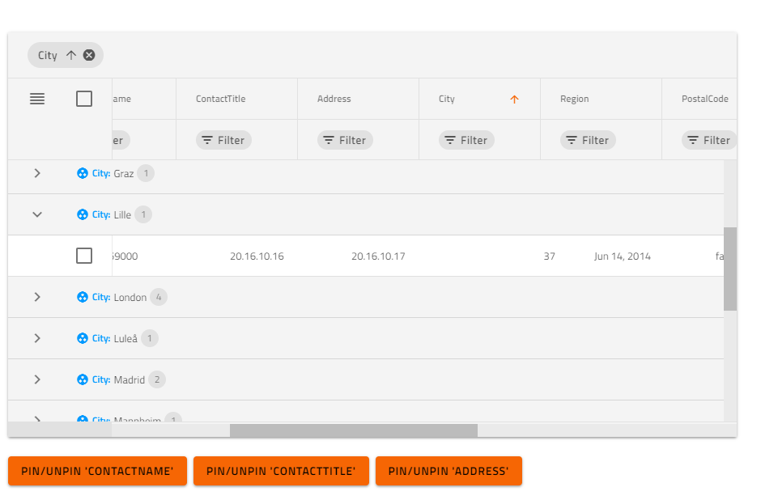
Task: Expand the Graz city group
Action: pos(37,173)
